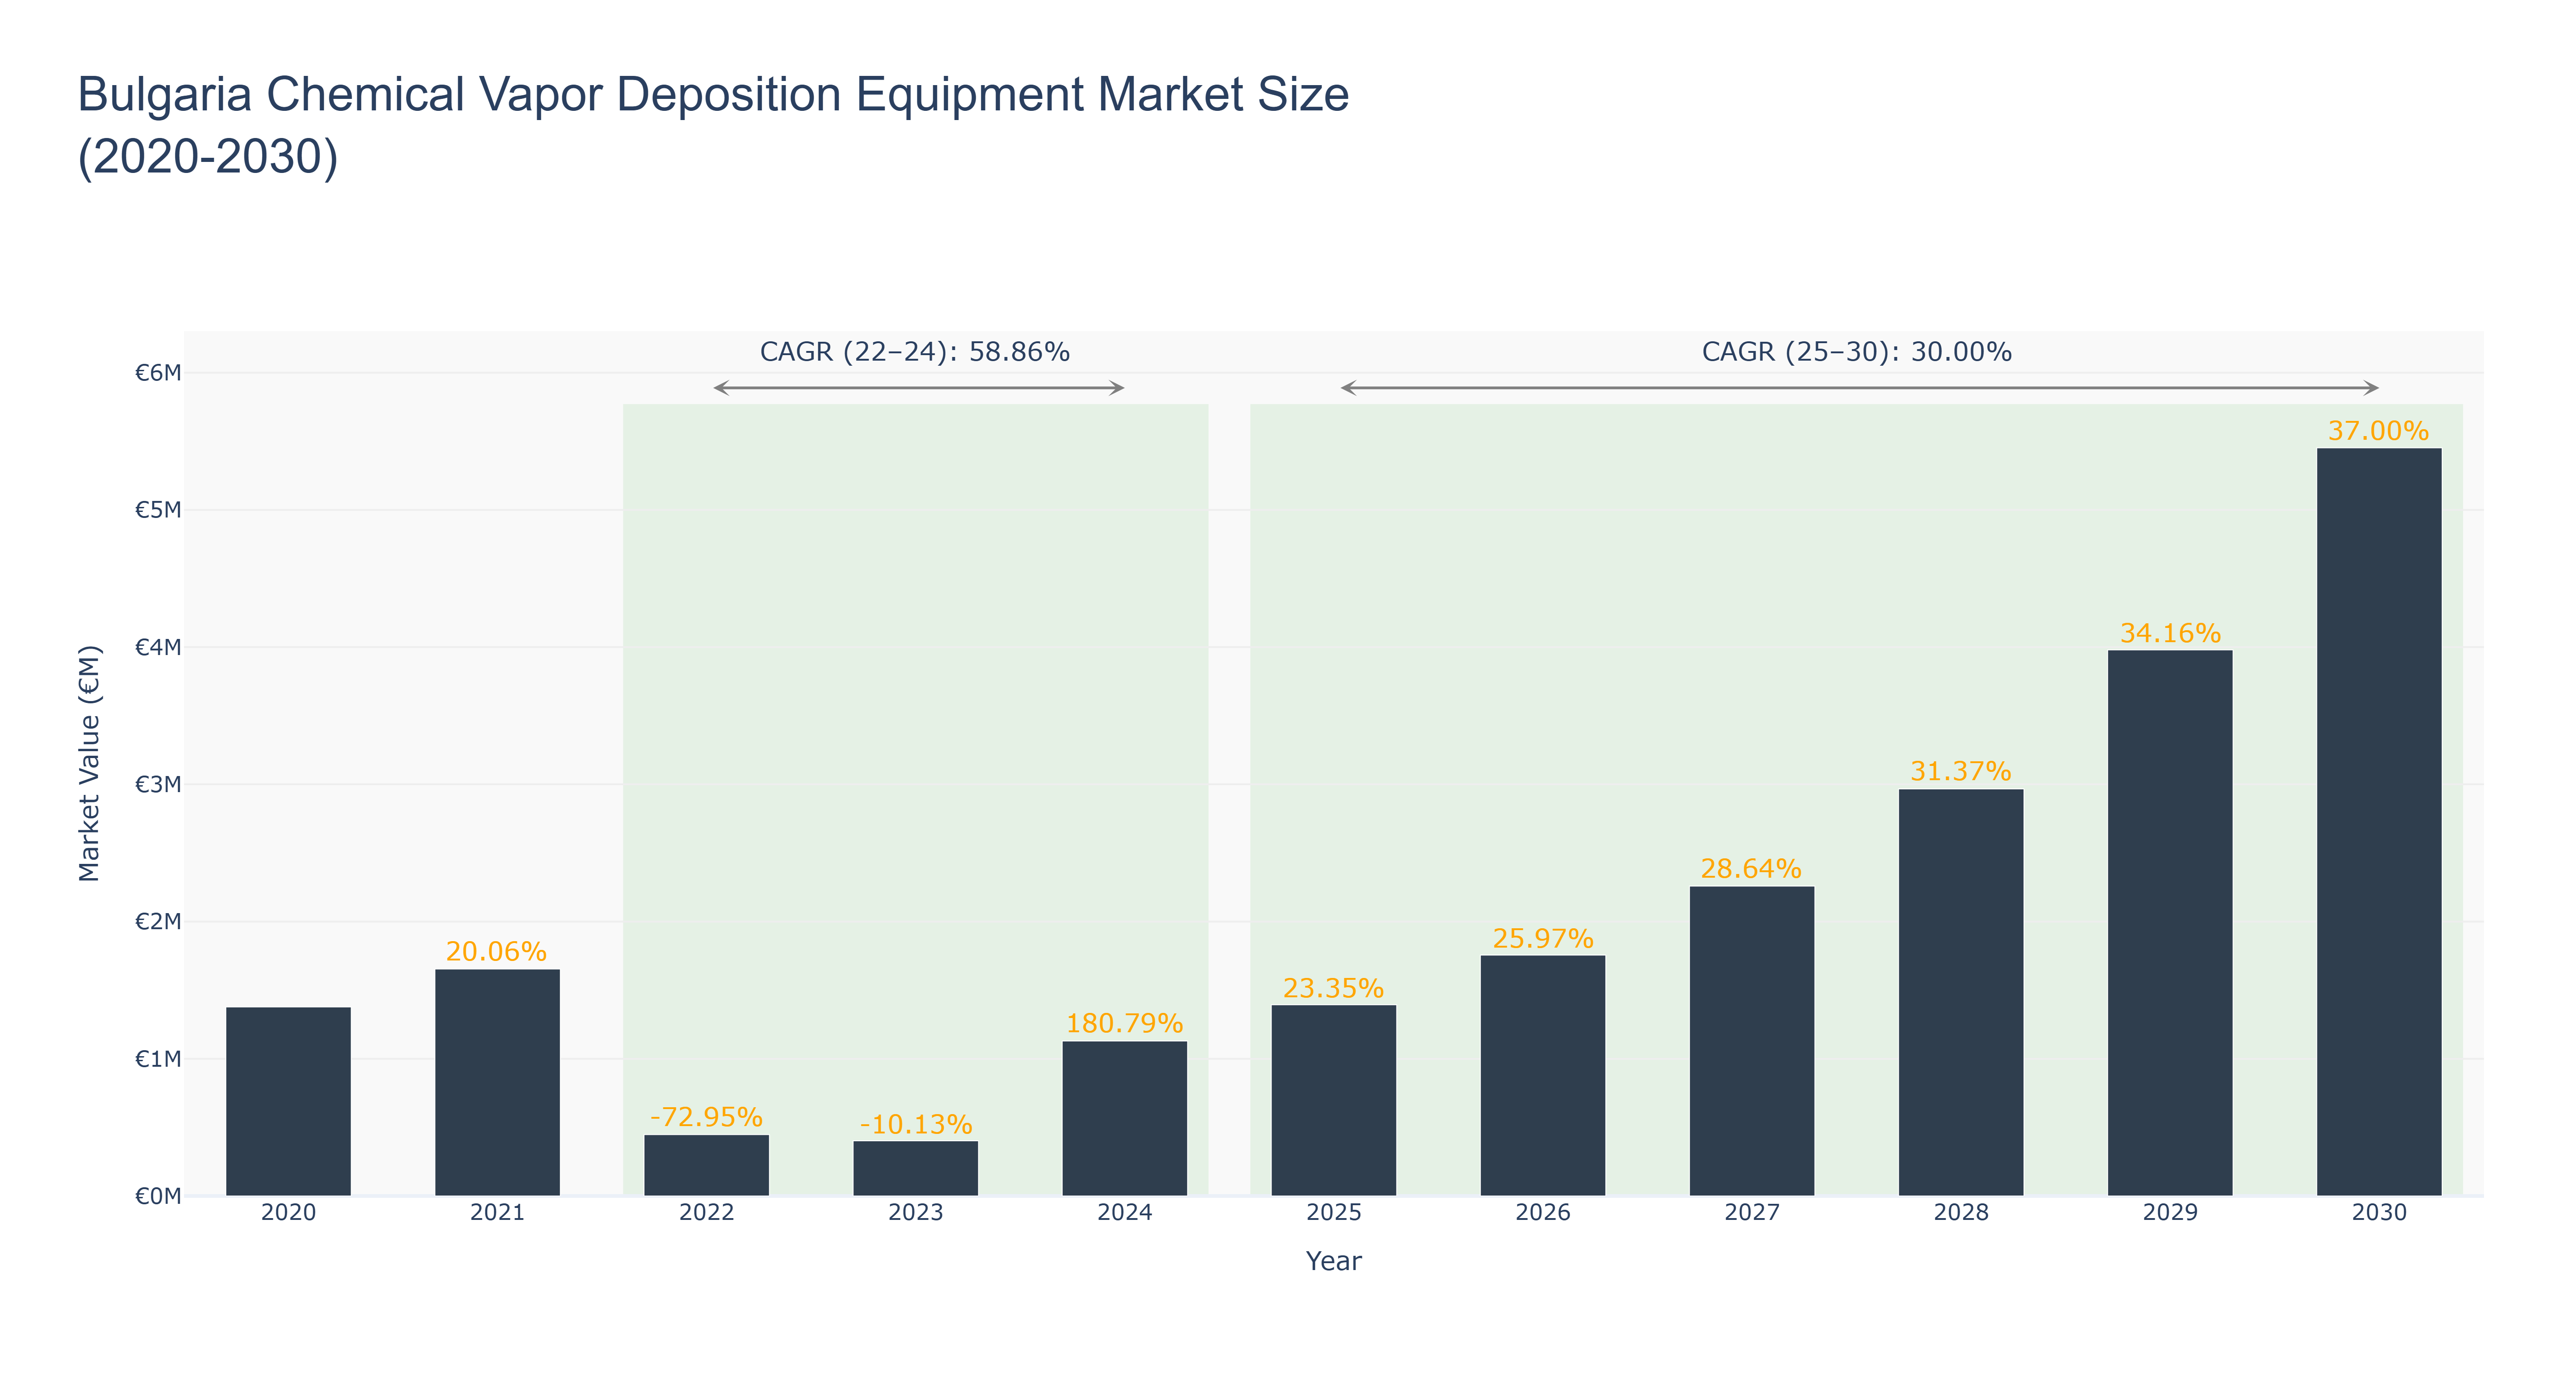Click the €6M y-axis tick label
The height and width of the screenshot is (1380, 2576).
point(158,373)
